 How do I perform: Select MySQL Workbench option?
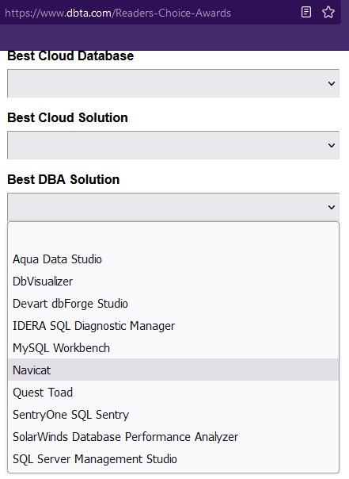pyautogui.click(x=173, y=348)
